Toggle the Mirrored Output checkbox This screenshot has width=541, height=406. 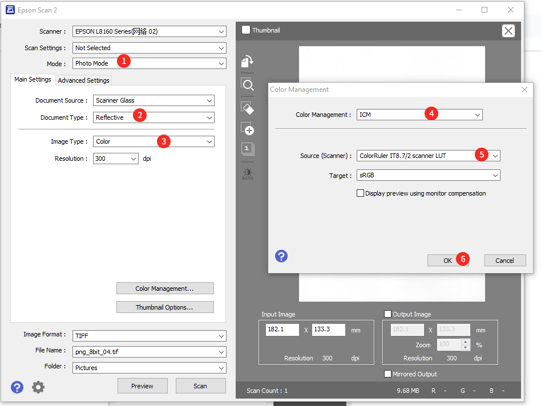click(388, 373)
